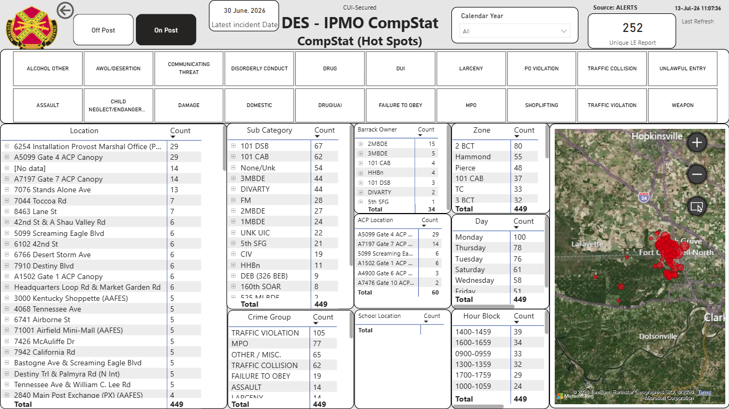Expand the 101 DSB sub category row
The height and width of the screenshot is (409, 729).
click(x=233, y=146)
